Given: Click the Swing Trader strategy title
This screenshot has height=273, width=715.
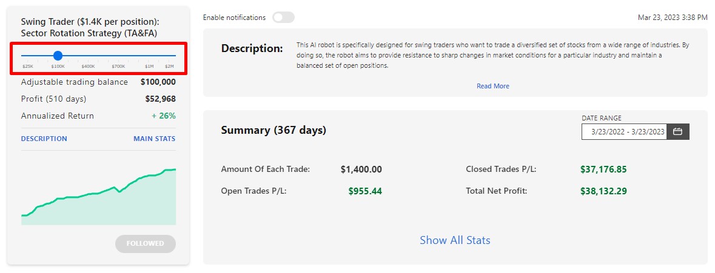Looking at the screenshot, I should pos(90,27).
